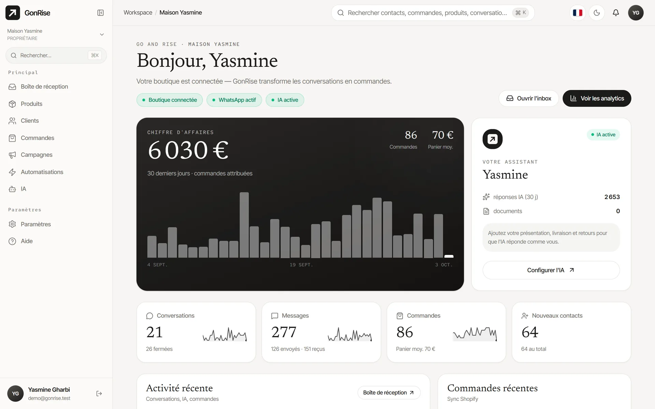Screen dimensions: 655x409
Task: Click the GonRise arrow logo
Action: [13, 13]
